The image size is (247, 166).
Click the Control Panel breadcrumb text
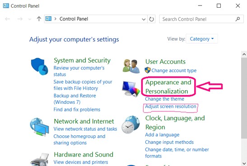click(74, 19)
